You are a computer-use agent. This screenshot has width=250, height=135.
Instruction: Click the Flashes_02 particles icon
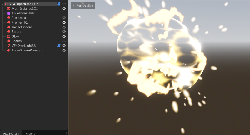[x=9, y=22]
